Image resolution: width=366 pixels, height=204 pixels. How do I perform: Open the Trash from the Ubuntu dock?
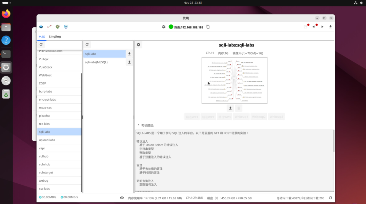[x=6, y=94]
